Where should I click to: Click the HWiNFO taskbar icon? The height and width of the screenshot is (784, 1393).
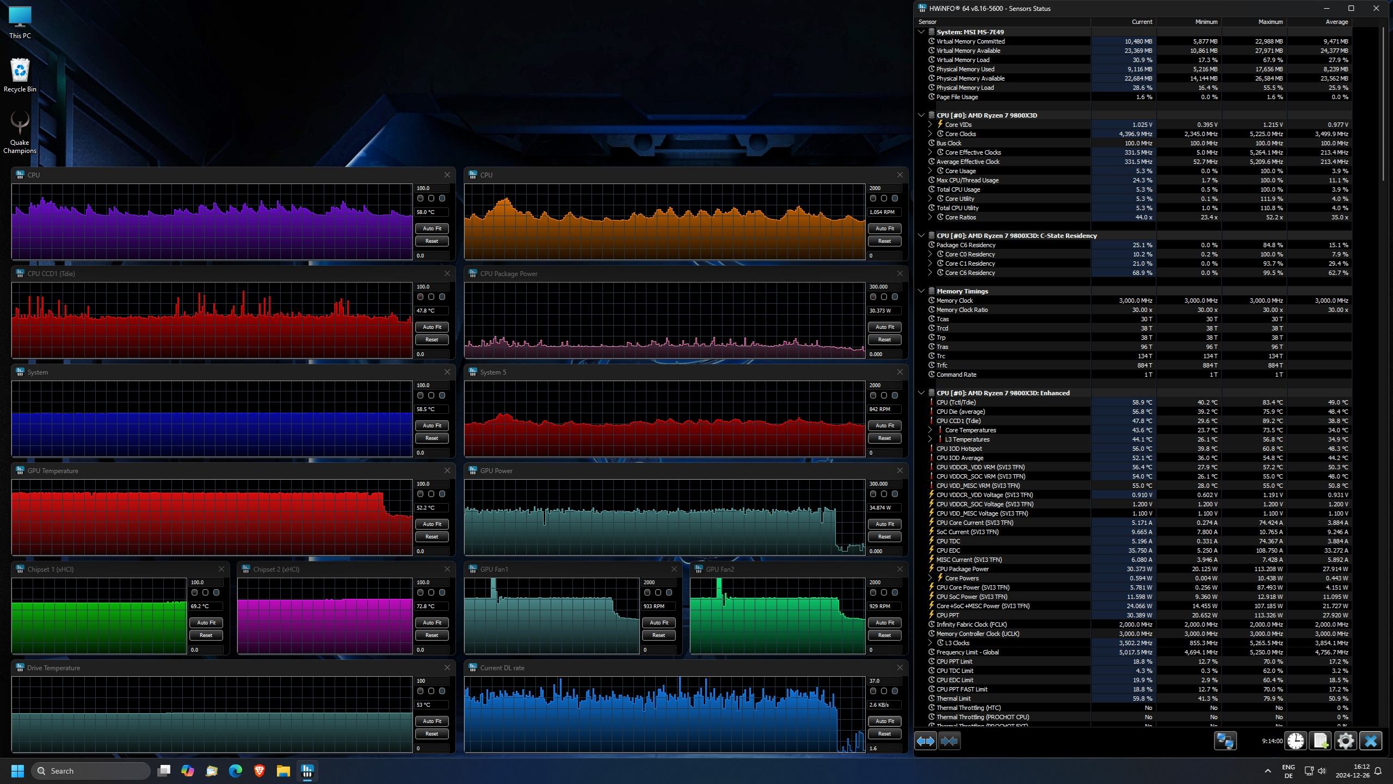pos(307,771)
